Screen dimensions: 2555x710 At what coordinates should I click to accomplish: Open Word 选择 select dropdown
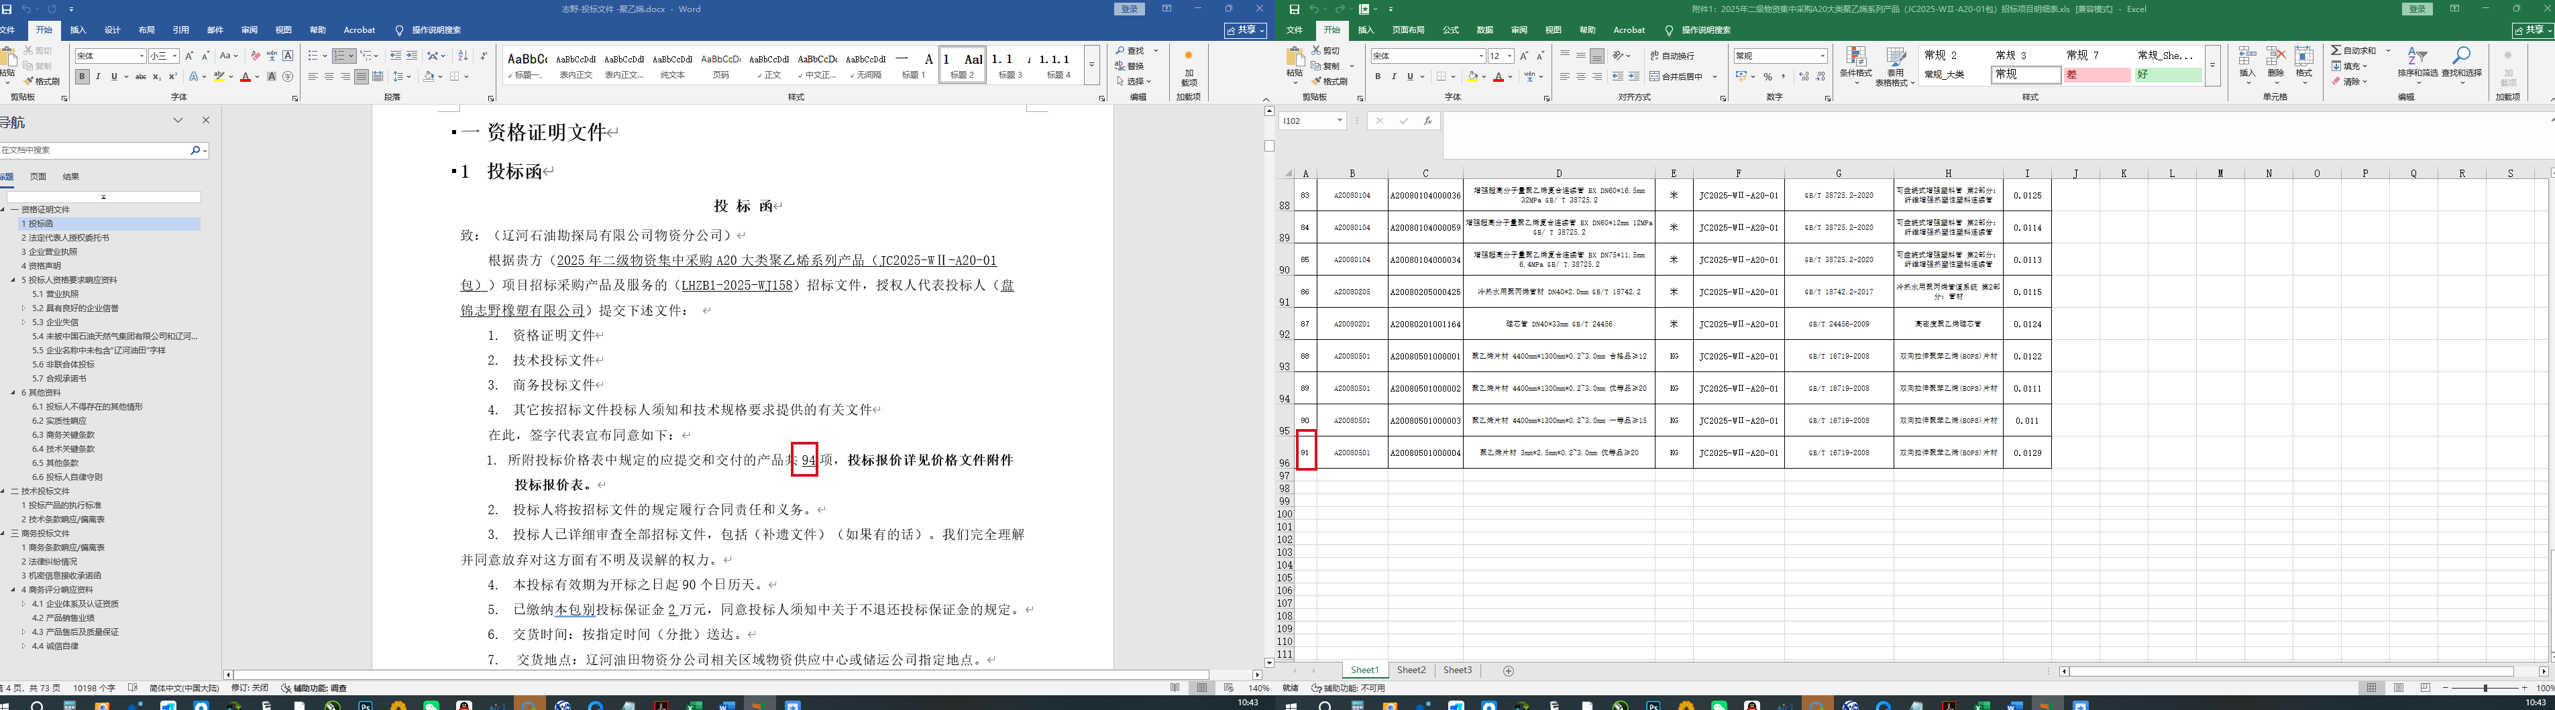[x=1133, y=81]
